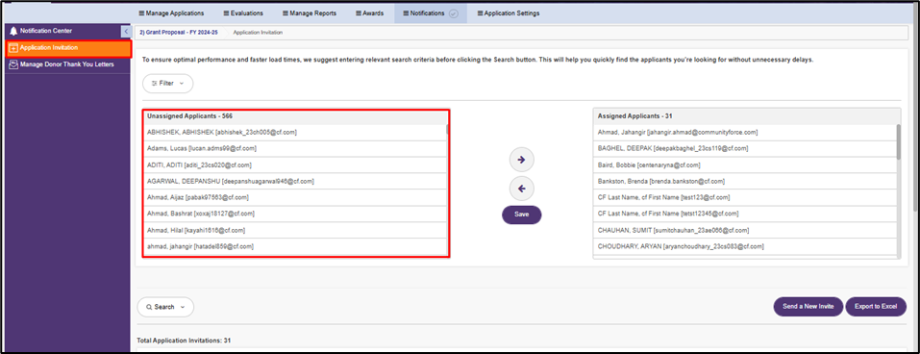Go to Grant Proposal - FY 2024-25 breadcrumb

179,33
